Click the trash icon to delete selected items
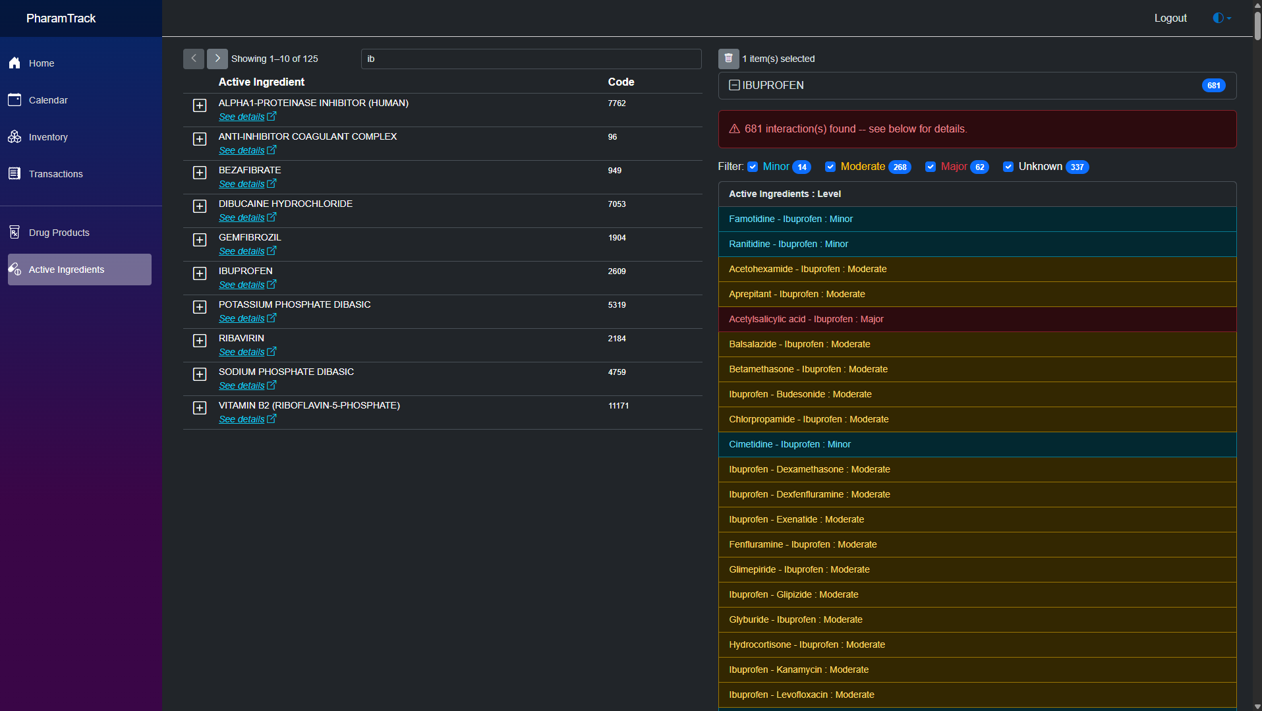The height and width of the screenshot is (711, 1262). click(x=728, y=59)
